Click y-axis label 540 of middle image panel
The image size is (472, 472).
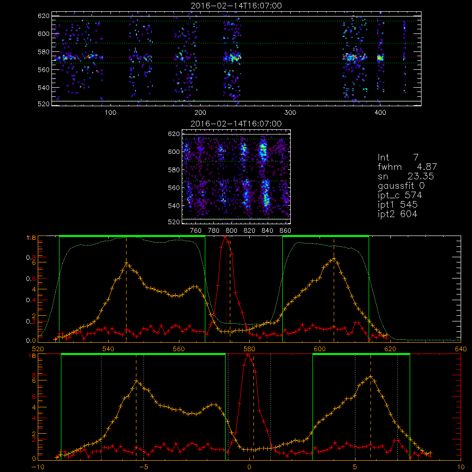tap(174, 206)
